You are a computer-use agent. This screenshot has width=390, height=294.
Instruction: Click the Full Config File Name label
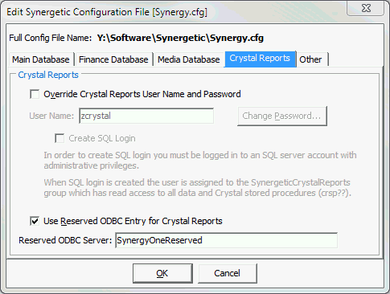(51, 38)
